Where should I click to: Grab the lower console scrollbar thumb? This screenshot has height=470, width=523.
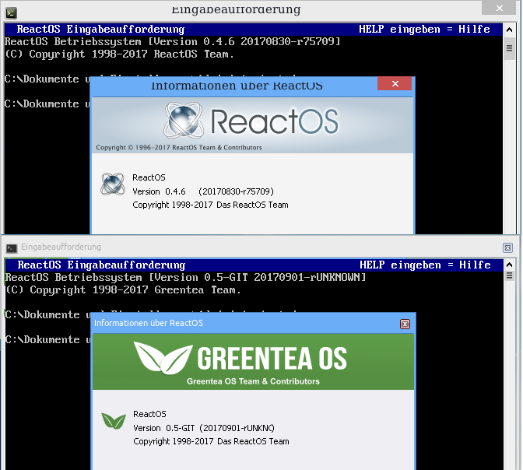tap(509, 275)
